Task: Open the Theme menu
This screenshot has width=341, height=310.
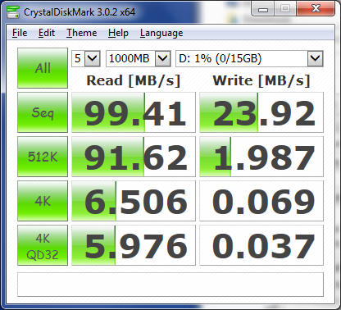Action: click(x=82, y=33)
